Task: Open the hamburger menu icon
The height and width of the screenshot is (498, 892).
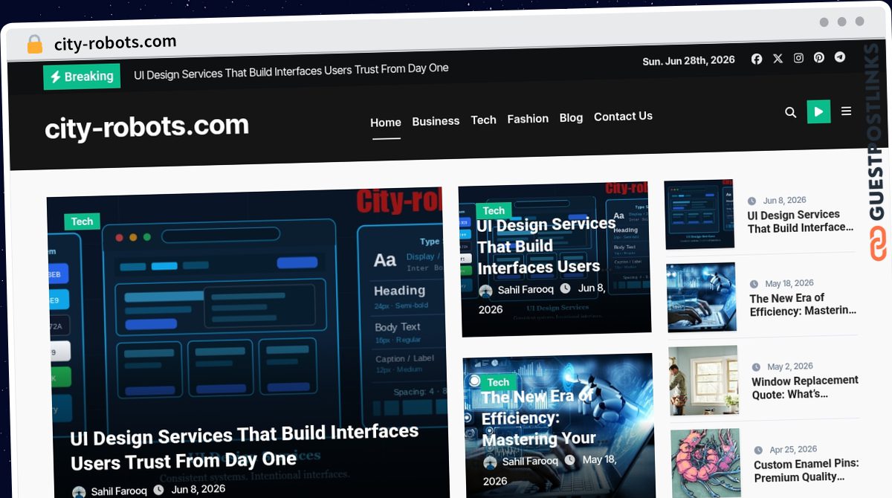Action: (846, 111)
